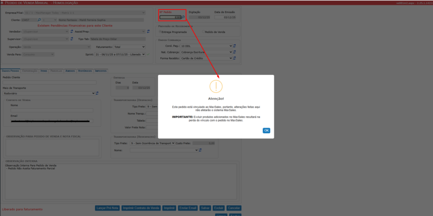Click the Imprimir Contrato de Venda button
This screenshot has width=433, height=216.
tap(140, 208)
